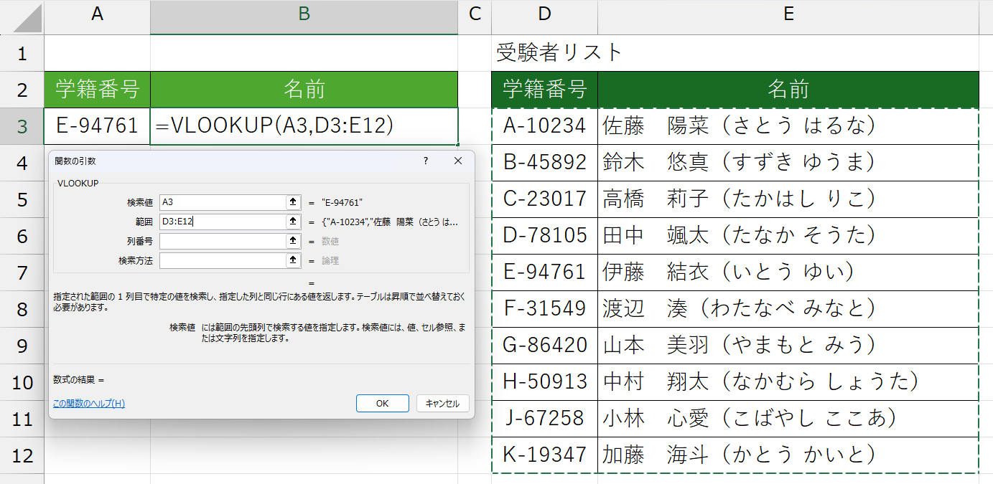Click cell with 伊藤 結衣 name

pos(788,272)
